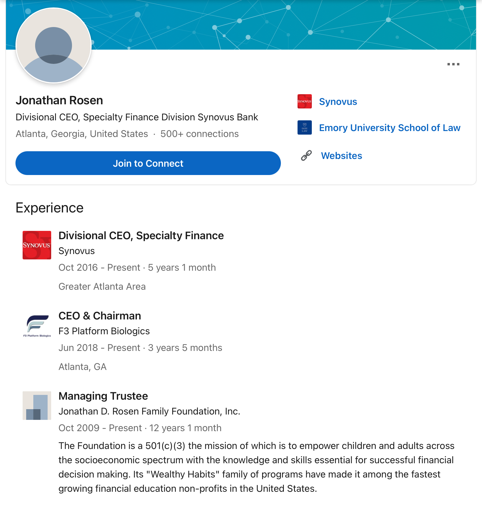482x509 pixels.
Task: Open Emory University School of Law link
Action: pyautogui.click(x=390, y=128)
